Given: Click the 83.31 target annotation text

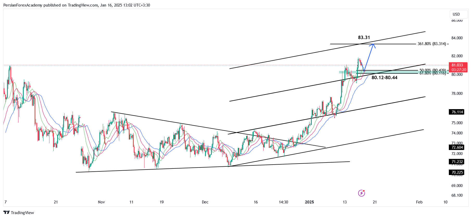Looking at the screenshot, I should pos(364,38).
